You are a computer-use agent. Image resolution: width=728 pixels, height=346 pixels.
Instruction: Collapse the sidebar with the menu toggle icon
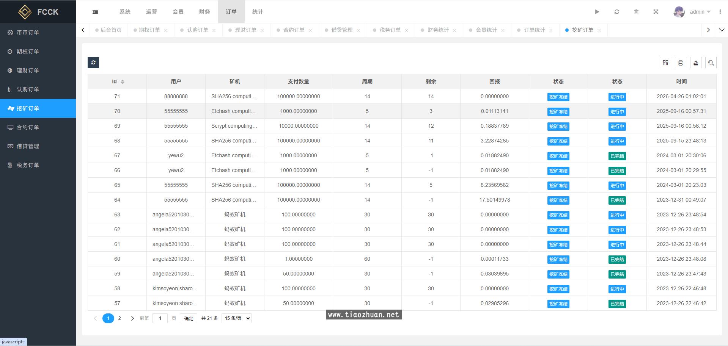95,12
